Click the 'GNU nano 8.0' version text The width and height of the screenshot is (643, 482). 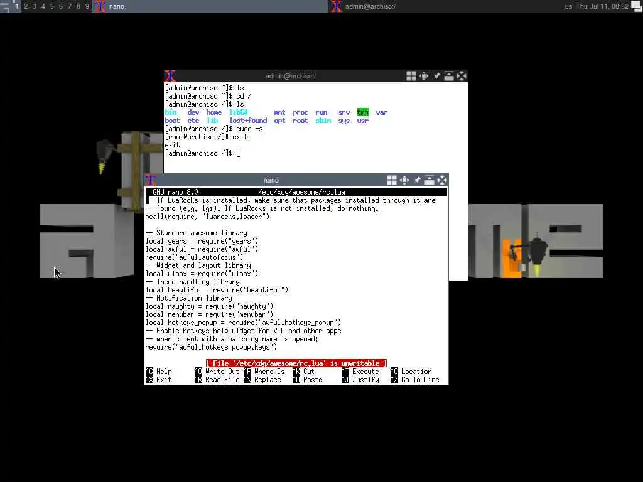point(176,192)
